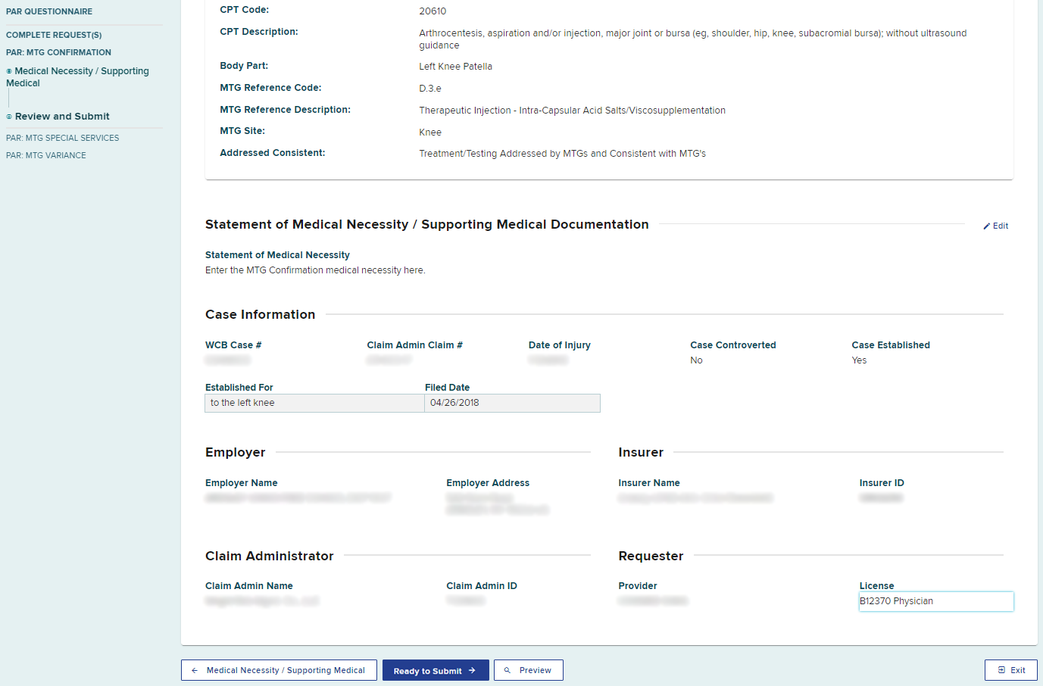Go to COMPLETE REQUEST(S) in the sidebar
This screenshot has width=1043, height=686.
pyautogui.click(x=54, y=35)
